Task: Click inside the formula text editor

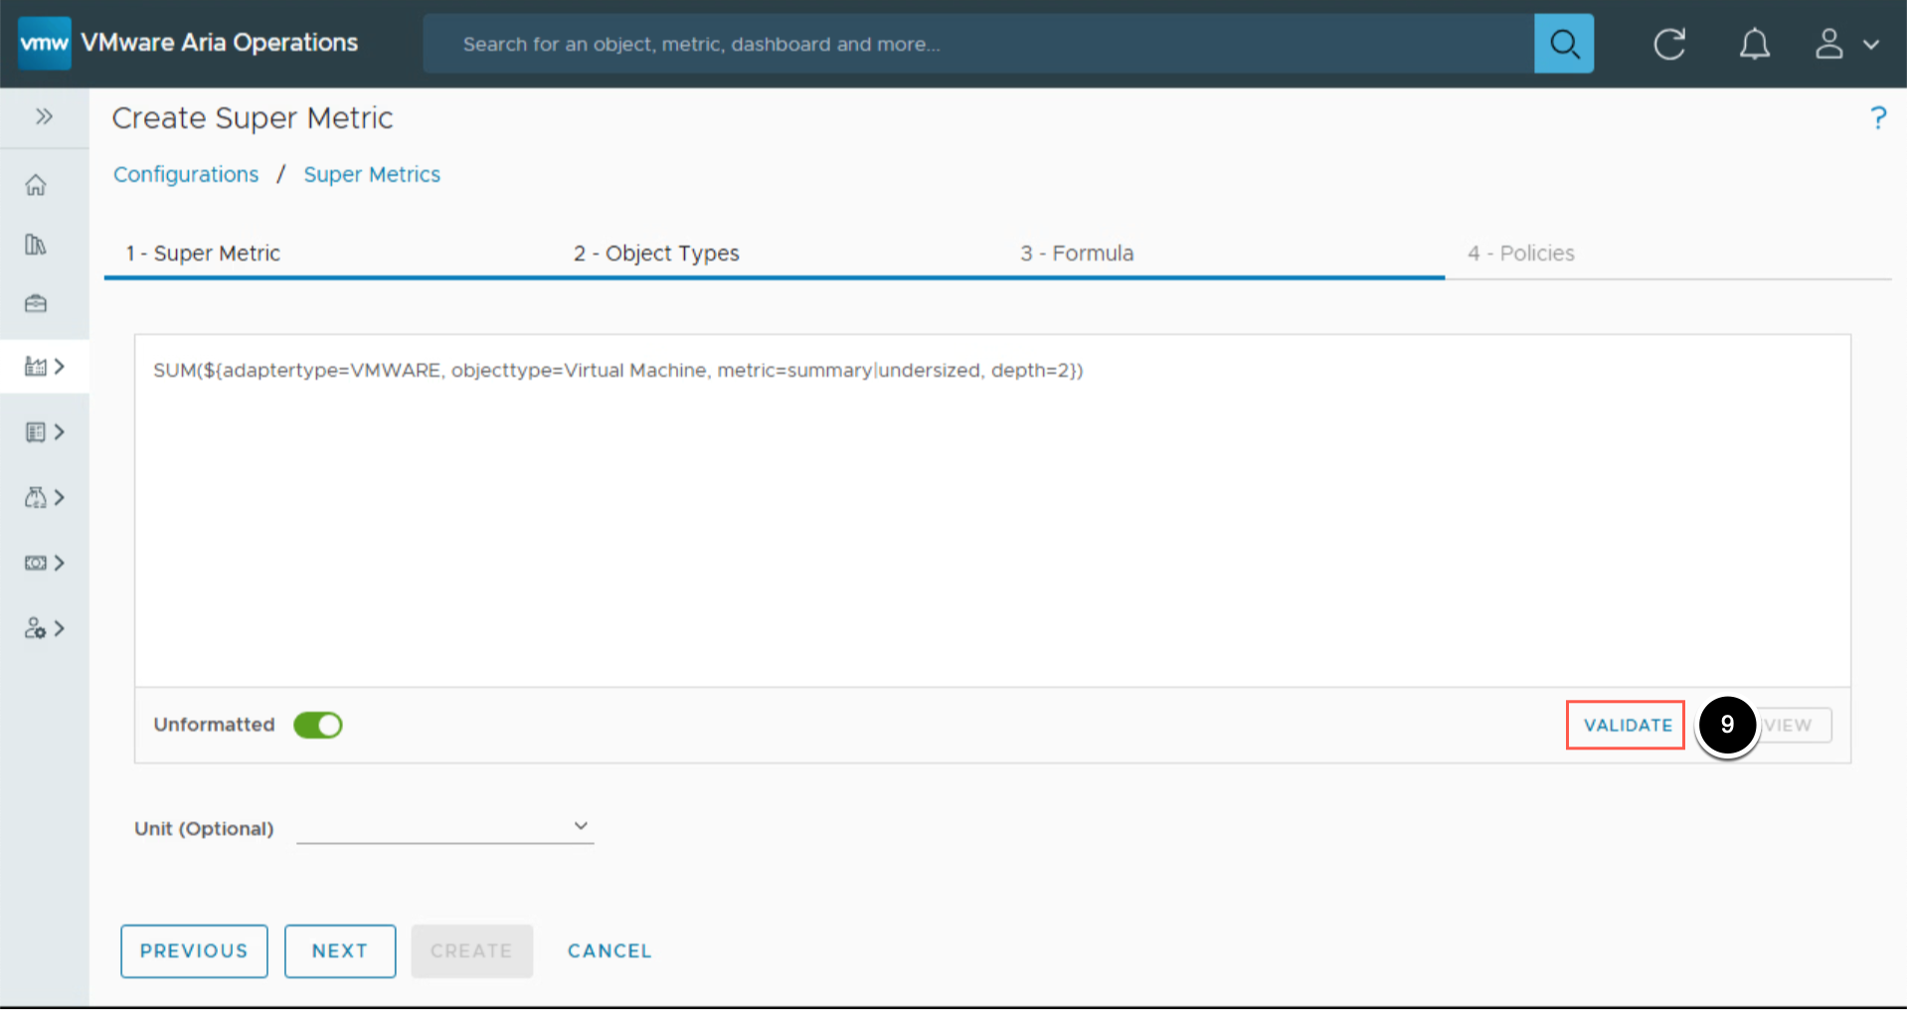Action: click(x=991, y=517)
